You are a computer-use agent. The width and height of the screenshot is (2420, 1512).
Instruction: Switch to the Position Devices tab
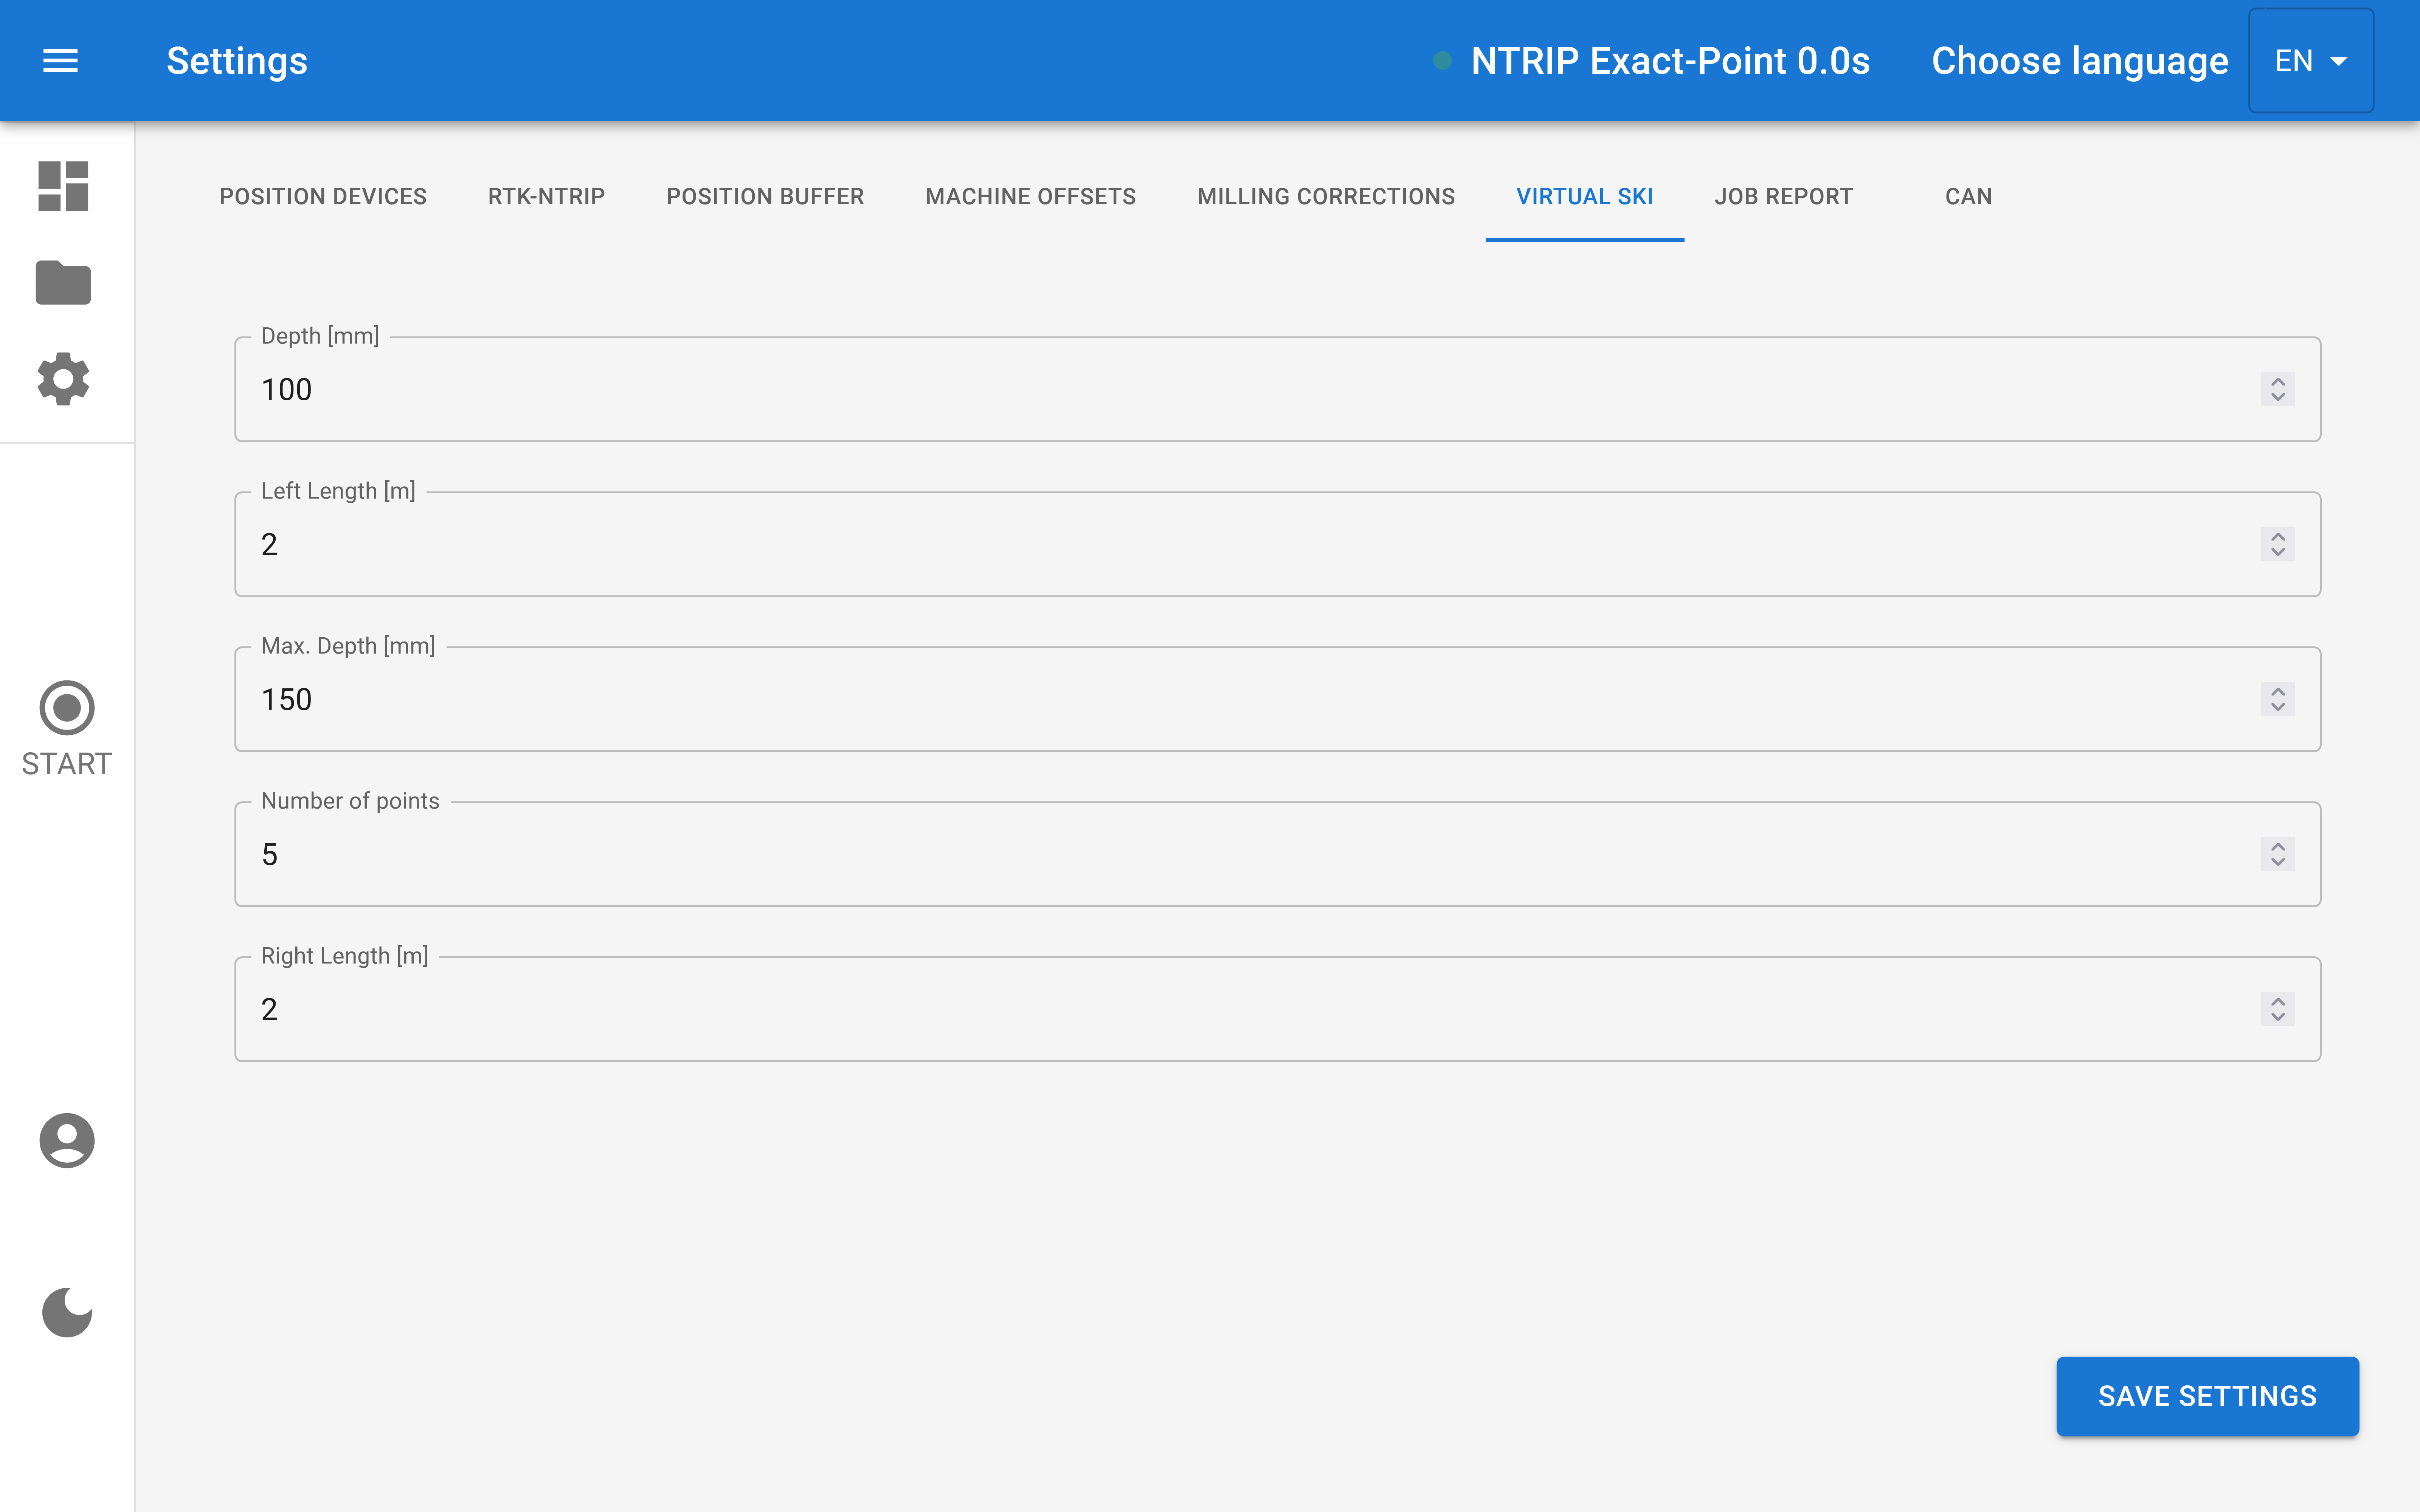(323, 196)
